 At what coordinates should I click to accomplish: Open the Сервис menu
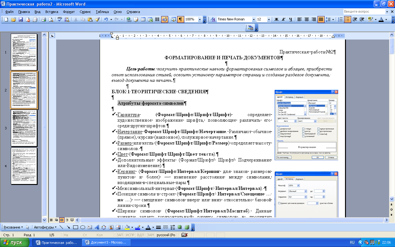click(x=85, y=12)
